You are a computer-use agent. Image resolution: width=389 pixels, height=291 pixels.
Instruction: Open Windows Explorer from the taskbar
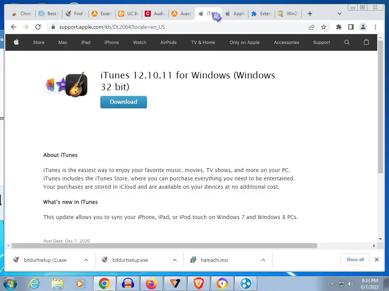pyautogui.click(x=57, y=283)
